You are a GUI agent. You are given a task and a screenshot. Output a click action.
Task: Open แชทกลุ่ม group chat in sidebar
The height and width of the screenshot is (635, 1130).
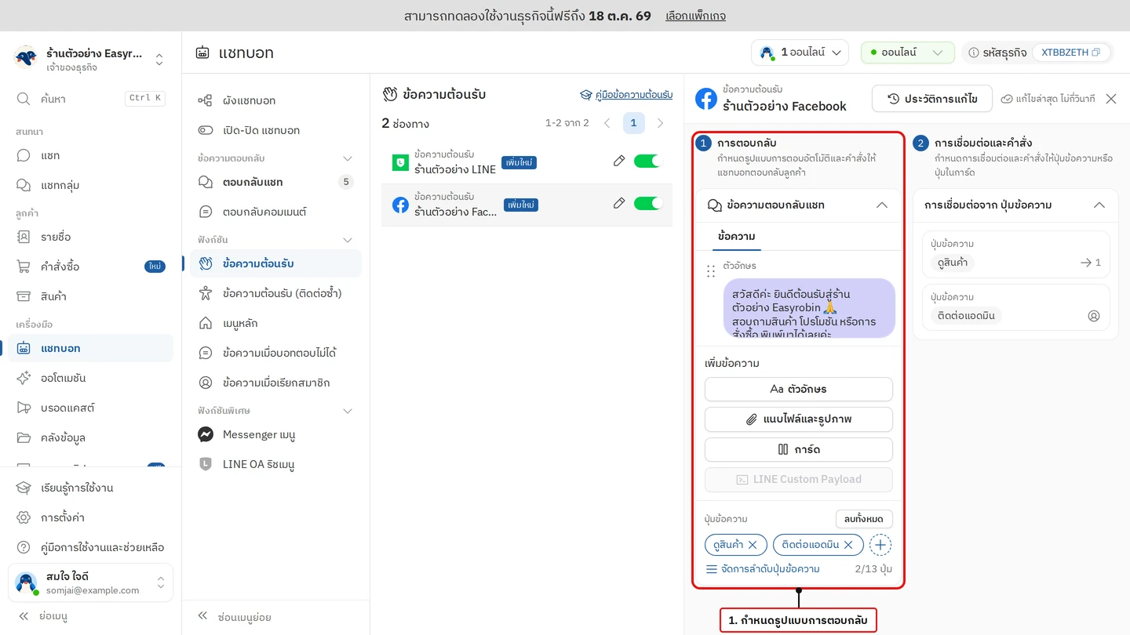coord(90,185)
